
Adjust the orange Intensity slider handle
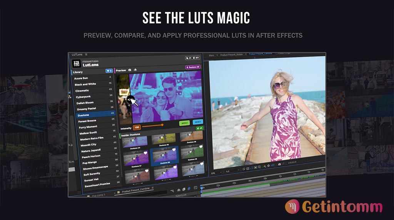tap(162, 125)
